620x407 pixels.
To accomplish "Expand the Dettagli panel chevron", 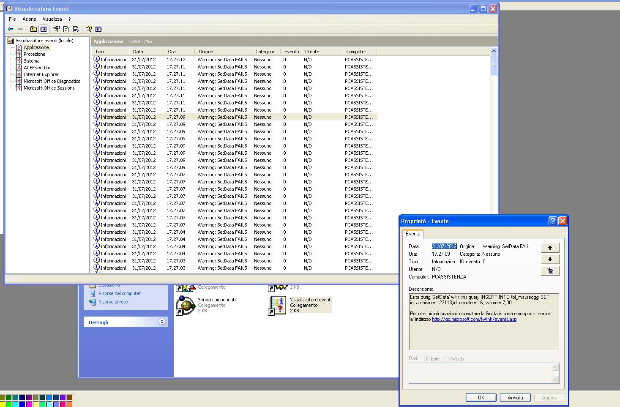I will [x=162, y=322].
